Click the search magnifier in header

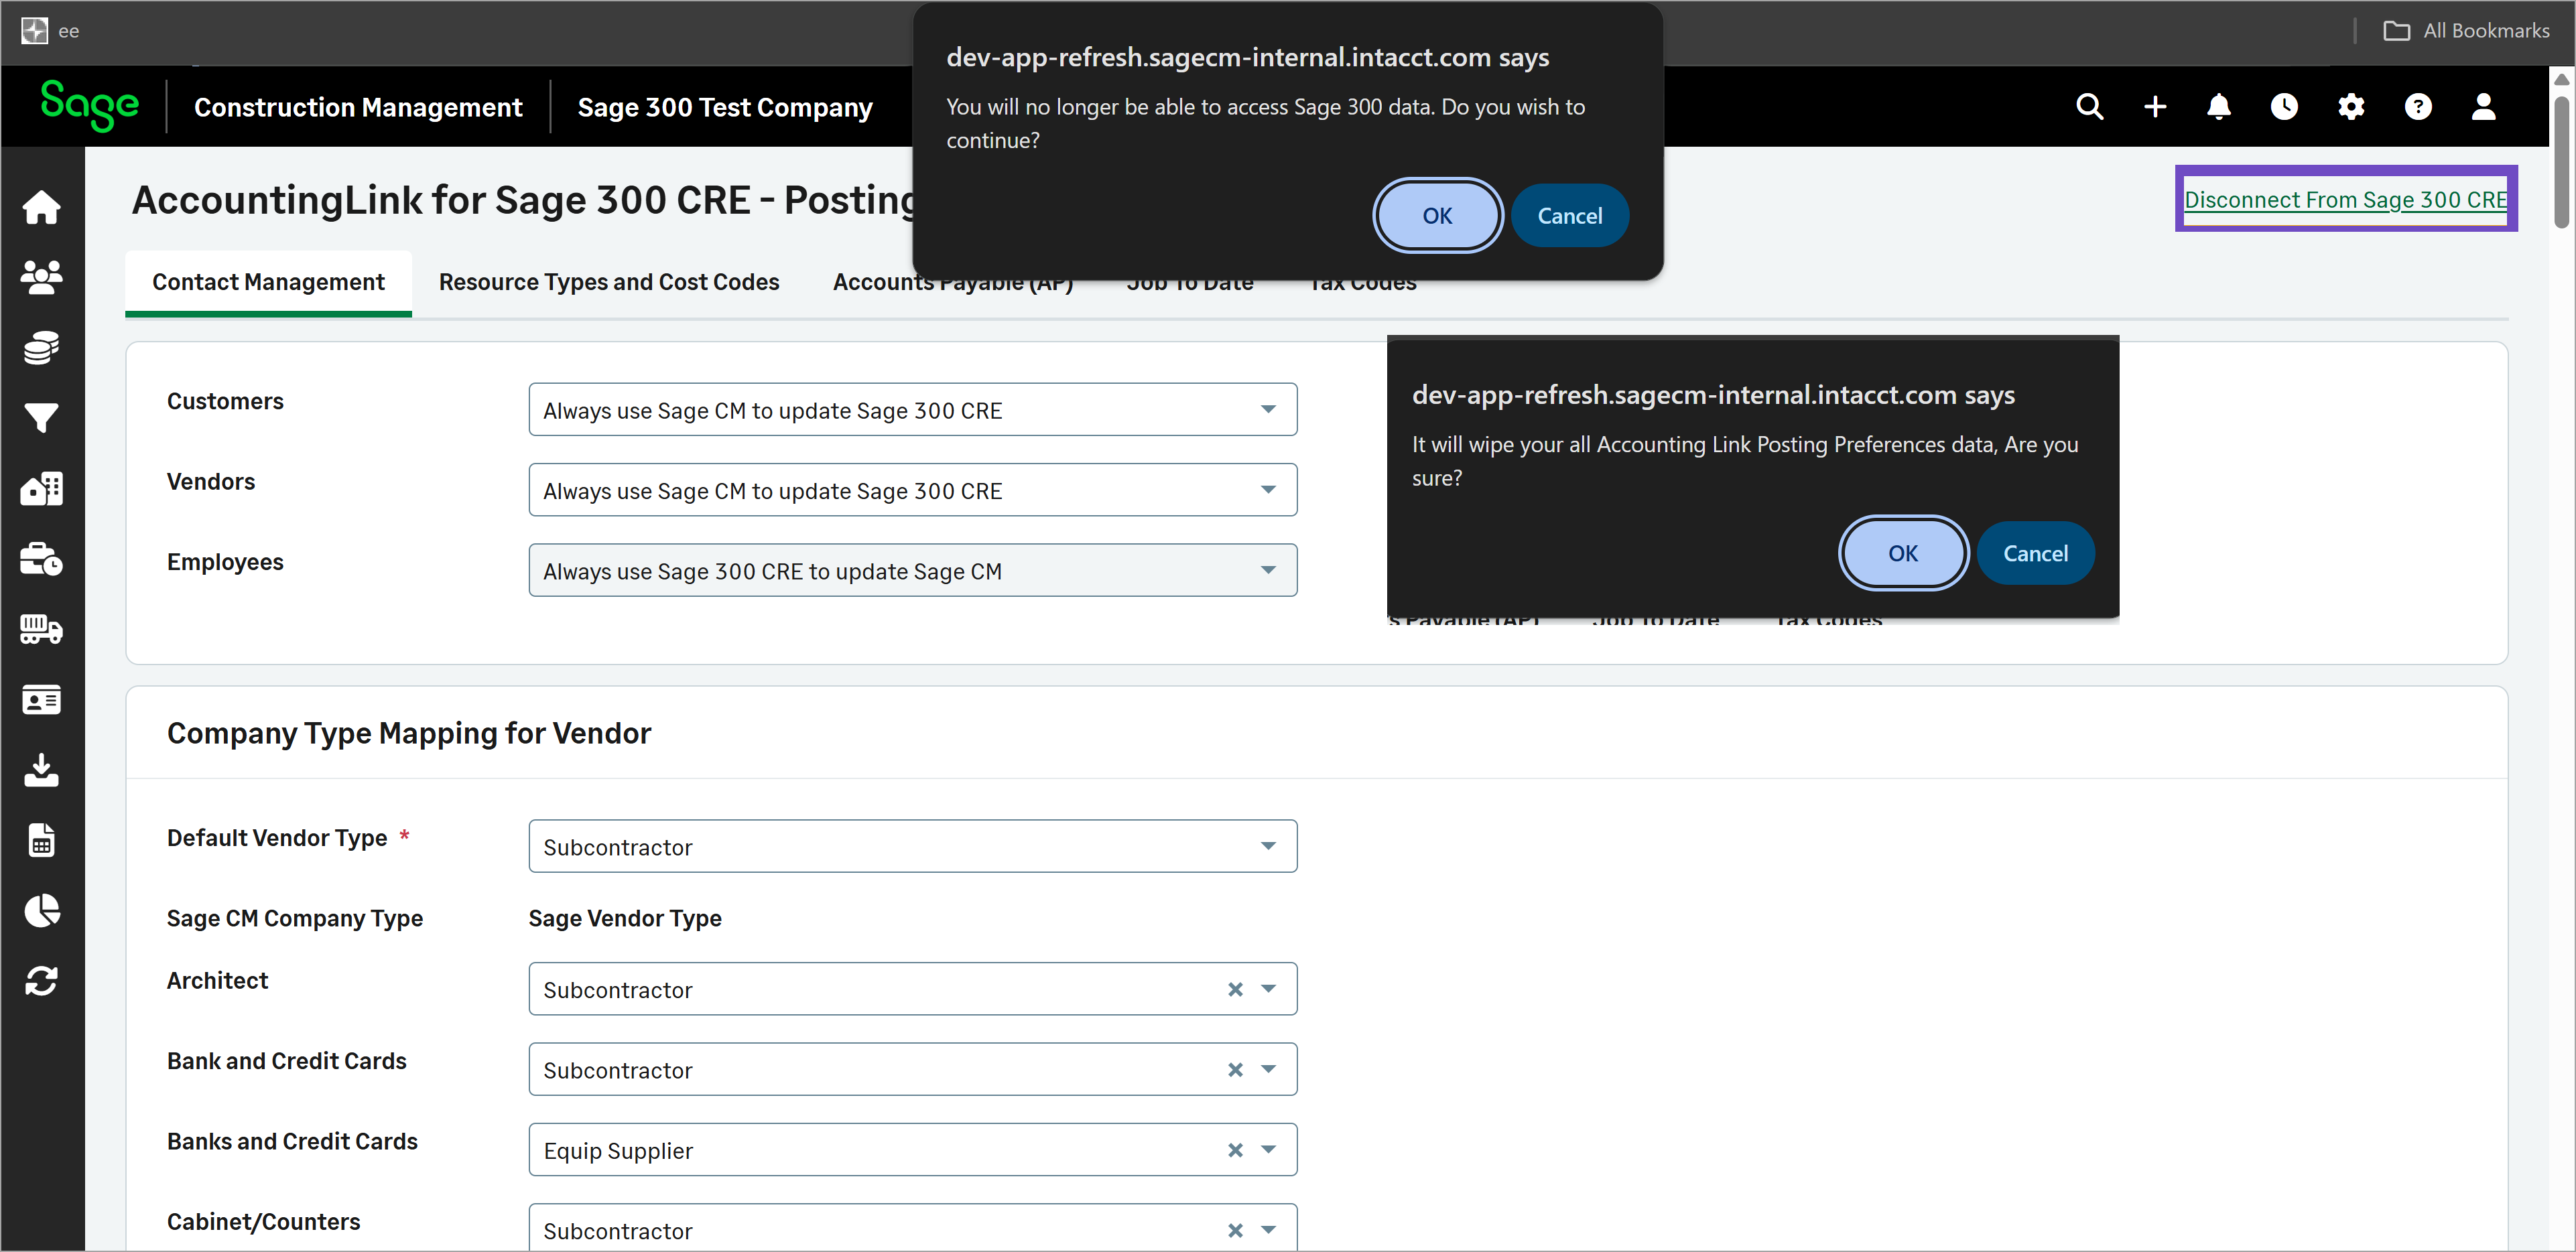point(2089,106)
